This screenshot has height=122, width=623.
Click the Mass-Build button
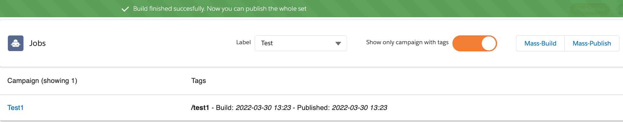pos(540,43)
